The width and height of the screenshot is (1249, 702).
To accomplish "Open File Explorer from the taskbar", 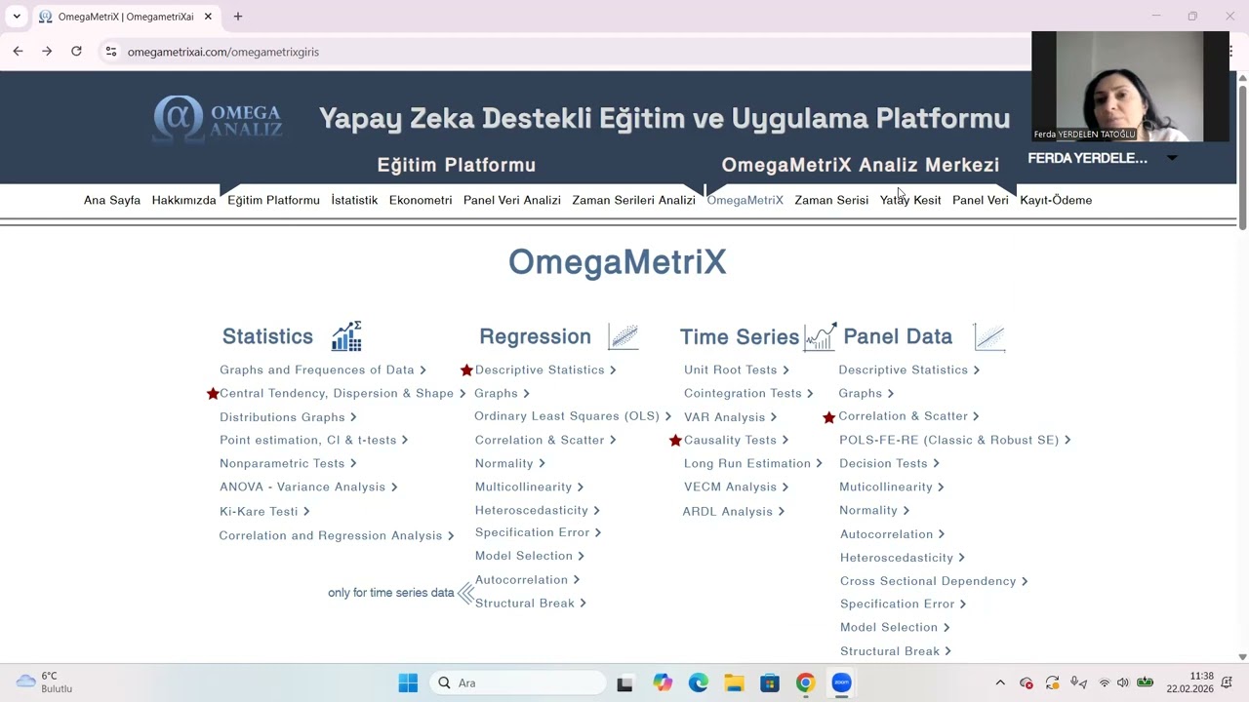I will (x=734, y=682).
